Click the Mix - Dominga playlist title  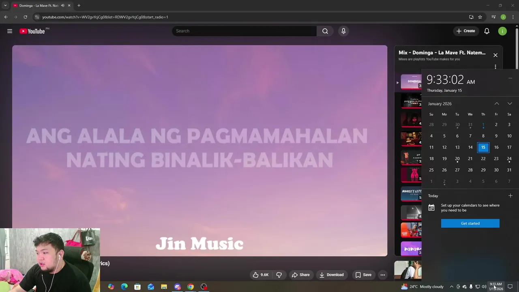coord(442,53)
